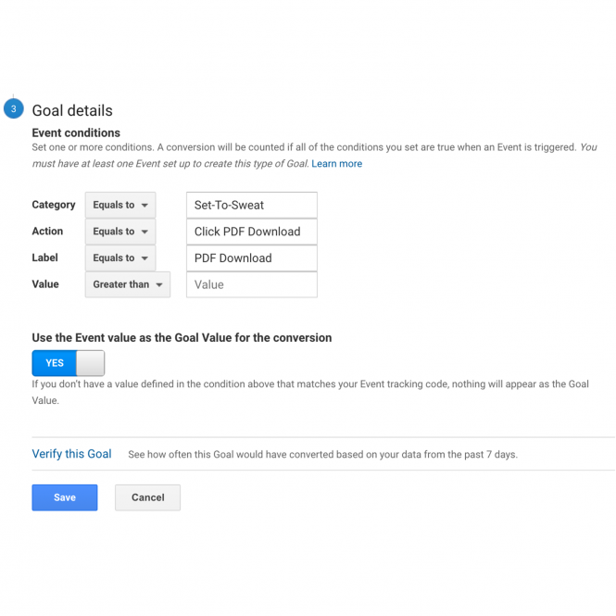The height and width of the screenshot is (616, 616).
Task: Click the Action field 'Click PDF Download'
Action: [252, 232]
